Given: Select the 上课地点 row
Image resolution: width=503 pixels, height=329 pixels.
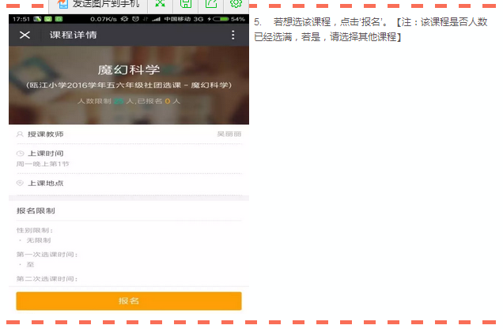Looking at the screenshot, I should coord(129,183).
